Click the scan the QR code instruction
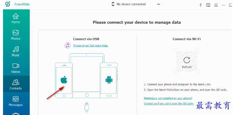The width and height of the screenshot is (233, 115). tap(185, 90)
